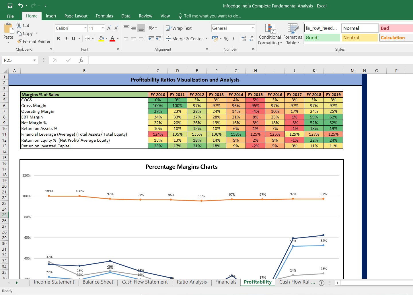Screen dimensions: 413x295
Task: Open the Balance Sheet worksheet tab
Action: click(98, 282)
